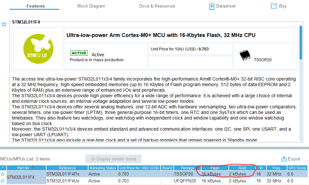Open the Docs & Resources tab
Image resolution: width=309 pixels, height=185 pixels.
coord(157,6)
